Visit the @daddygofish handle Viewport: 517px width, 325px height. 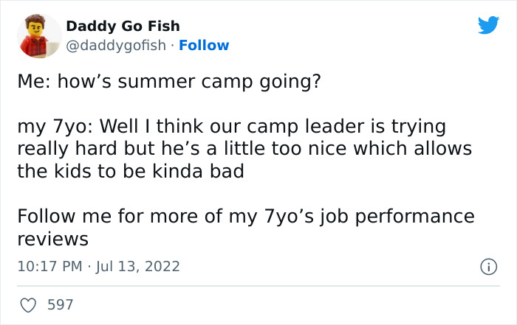(x=117, y=45)
